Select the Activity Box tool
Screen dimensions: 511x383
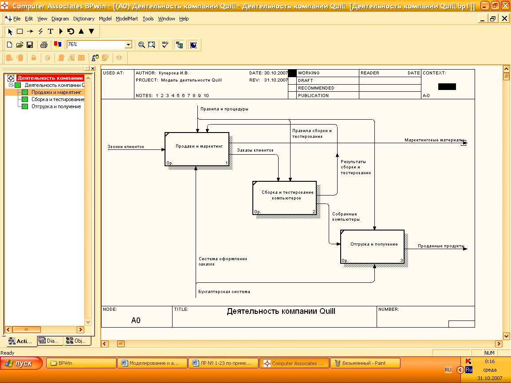click(20, 31)
